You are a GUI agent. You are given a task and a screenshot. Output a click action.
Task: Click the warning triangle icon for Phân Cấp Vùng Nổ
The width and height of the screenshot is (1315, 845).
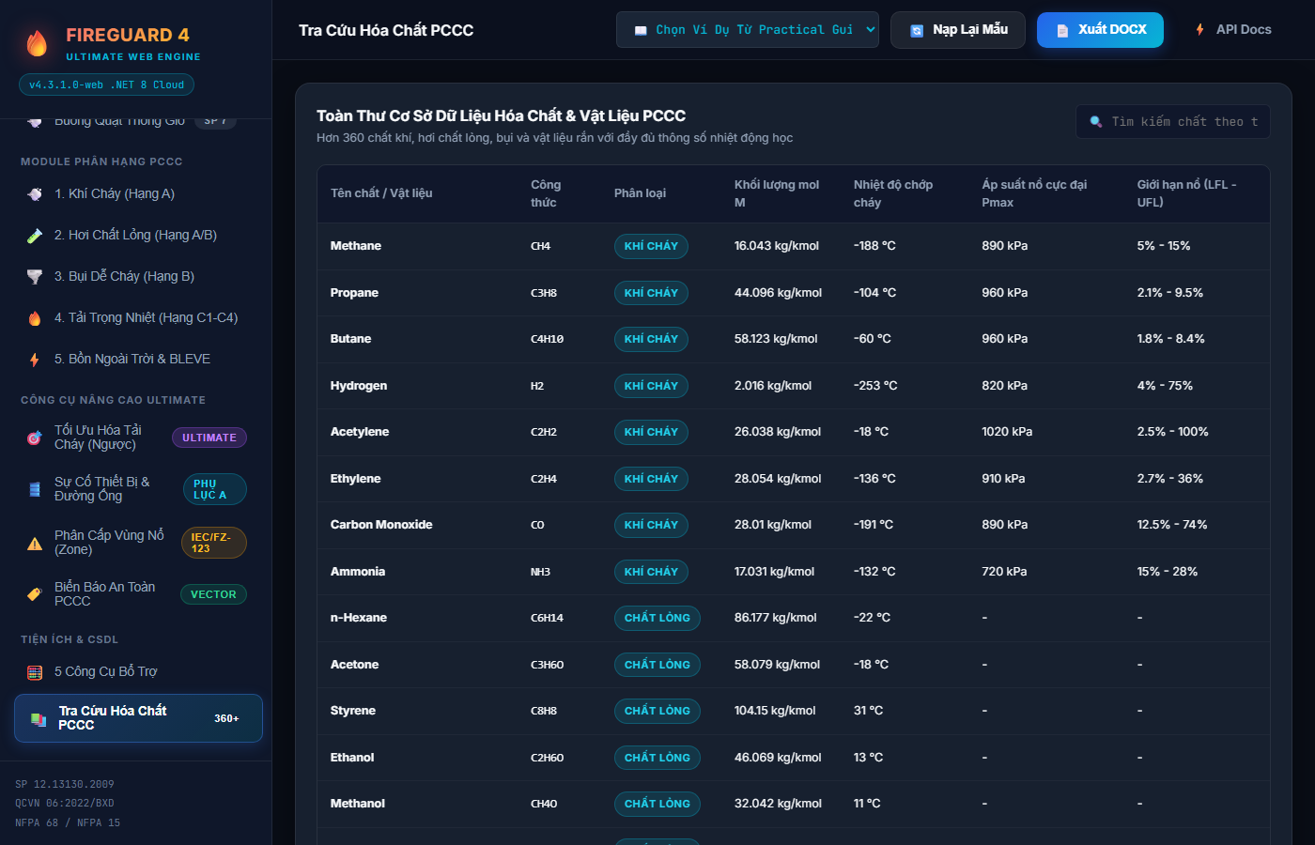click(x=35, y=543)
